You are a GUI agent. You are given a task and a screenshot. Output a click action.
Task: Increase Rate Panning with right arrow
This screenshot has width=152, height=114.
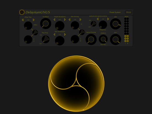pos(80,20)
